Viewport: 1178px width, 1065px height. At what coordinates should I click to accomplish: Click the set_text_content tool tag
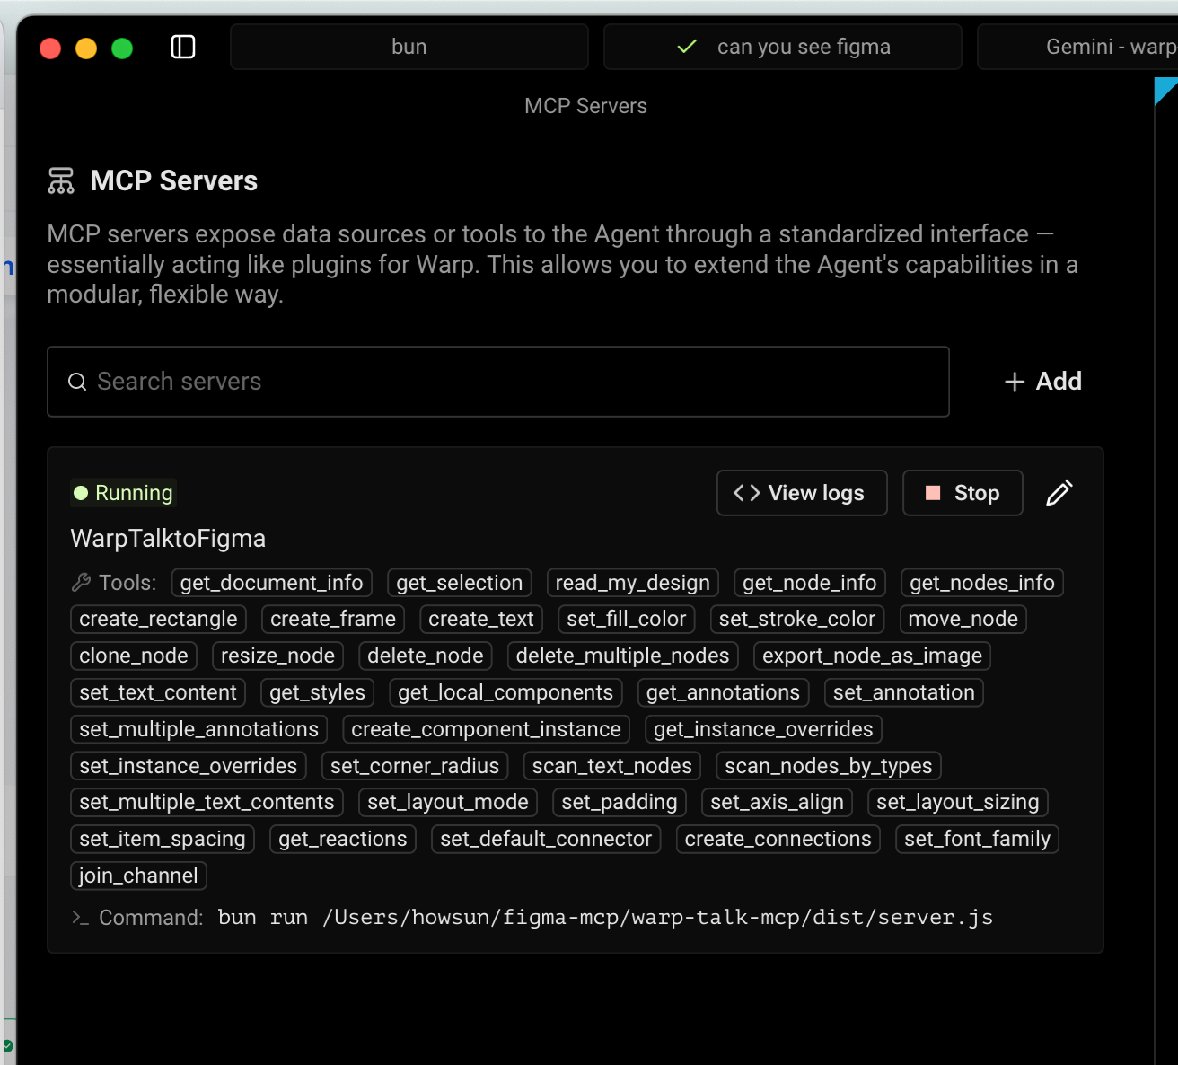tap(158, 692)
